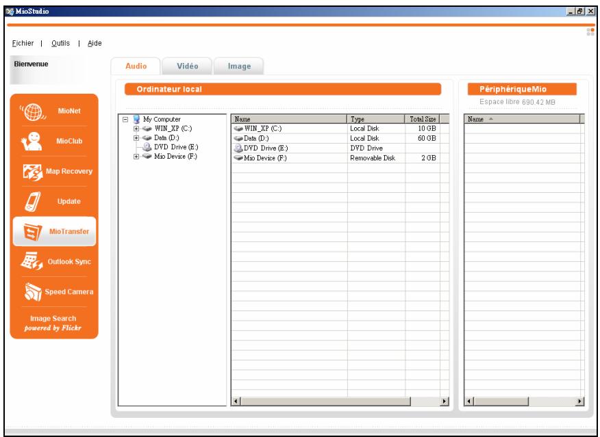
Task: Click Mio Device (F:) icon in file list
Action: click(x=238, y=158)
